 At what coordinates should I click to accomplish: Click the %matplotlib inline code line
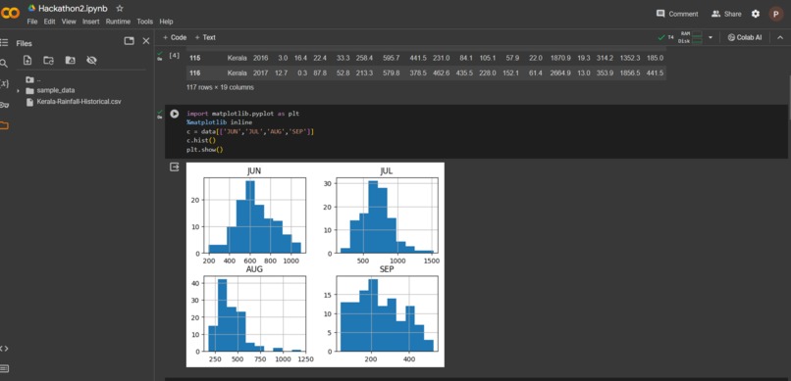pos(219,122)
